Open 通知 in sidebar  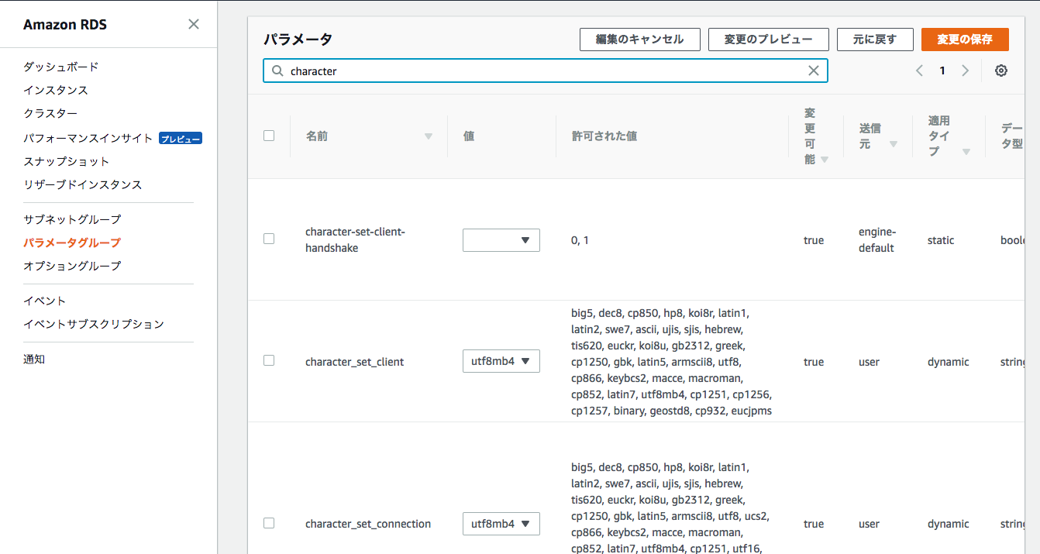pyautogui.click(x=34, y=359)
